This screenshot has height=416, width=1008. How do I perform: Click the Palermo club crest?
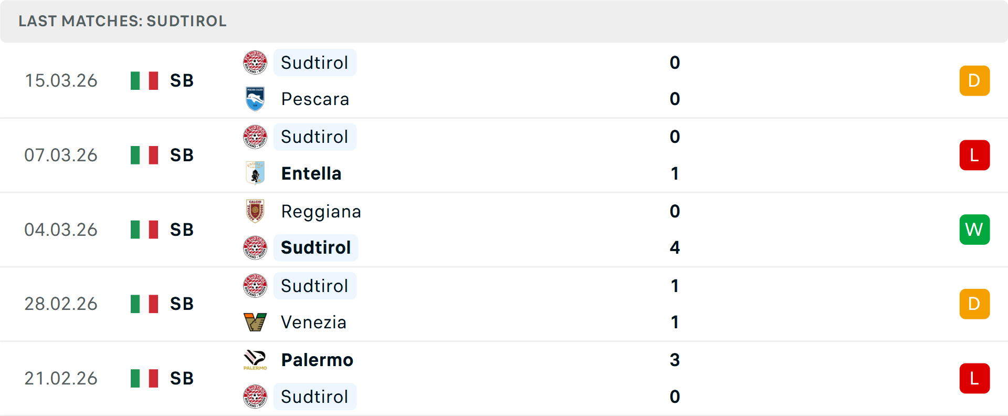point(255,360)
